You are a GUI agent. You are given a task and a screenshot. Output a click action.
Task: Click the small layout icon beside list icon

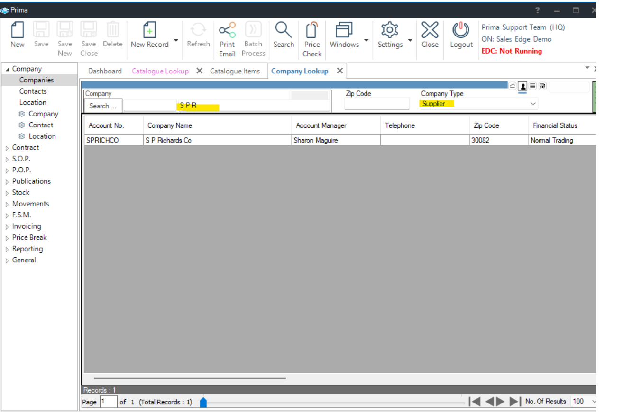542,86
